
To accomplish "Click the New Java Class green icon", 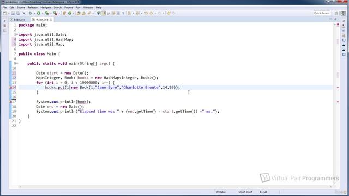I will 70,13.
